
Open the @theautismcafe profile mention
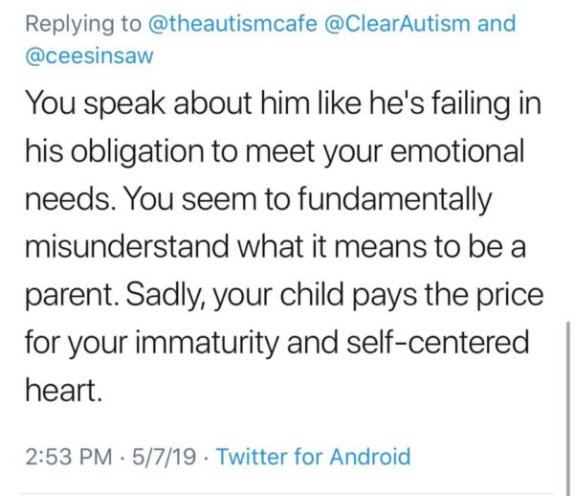(x=232, y=23)
